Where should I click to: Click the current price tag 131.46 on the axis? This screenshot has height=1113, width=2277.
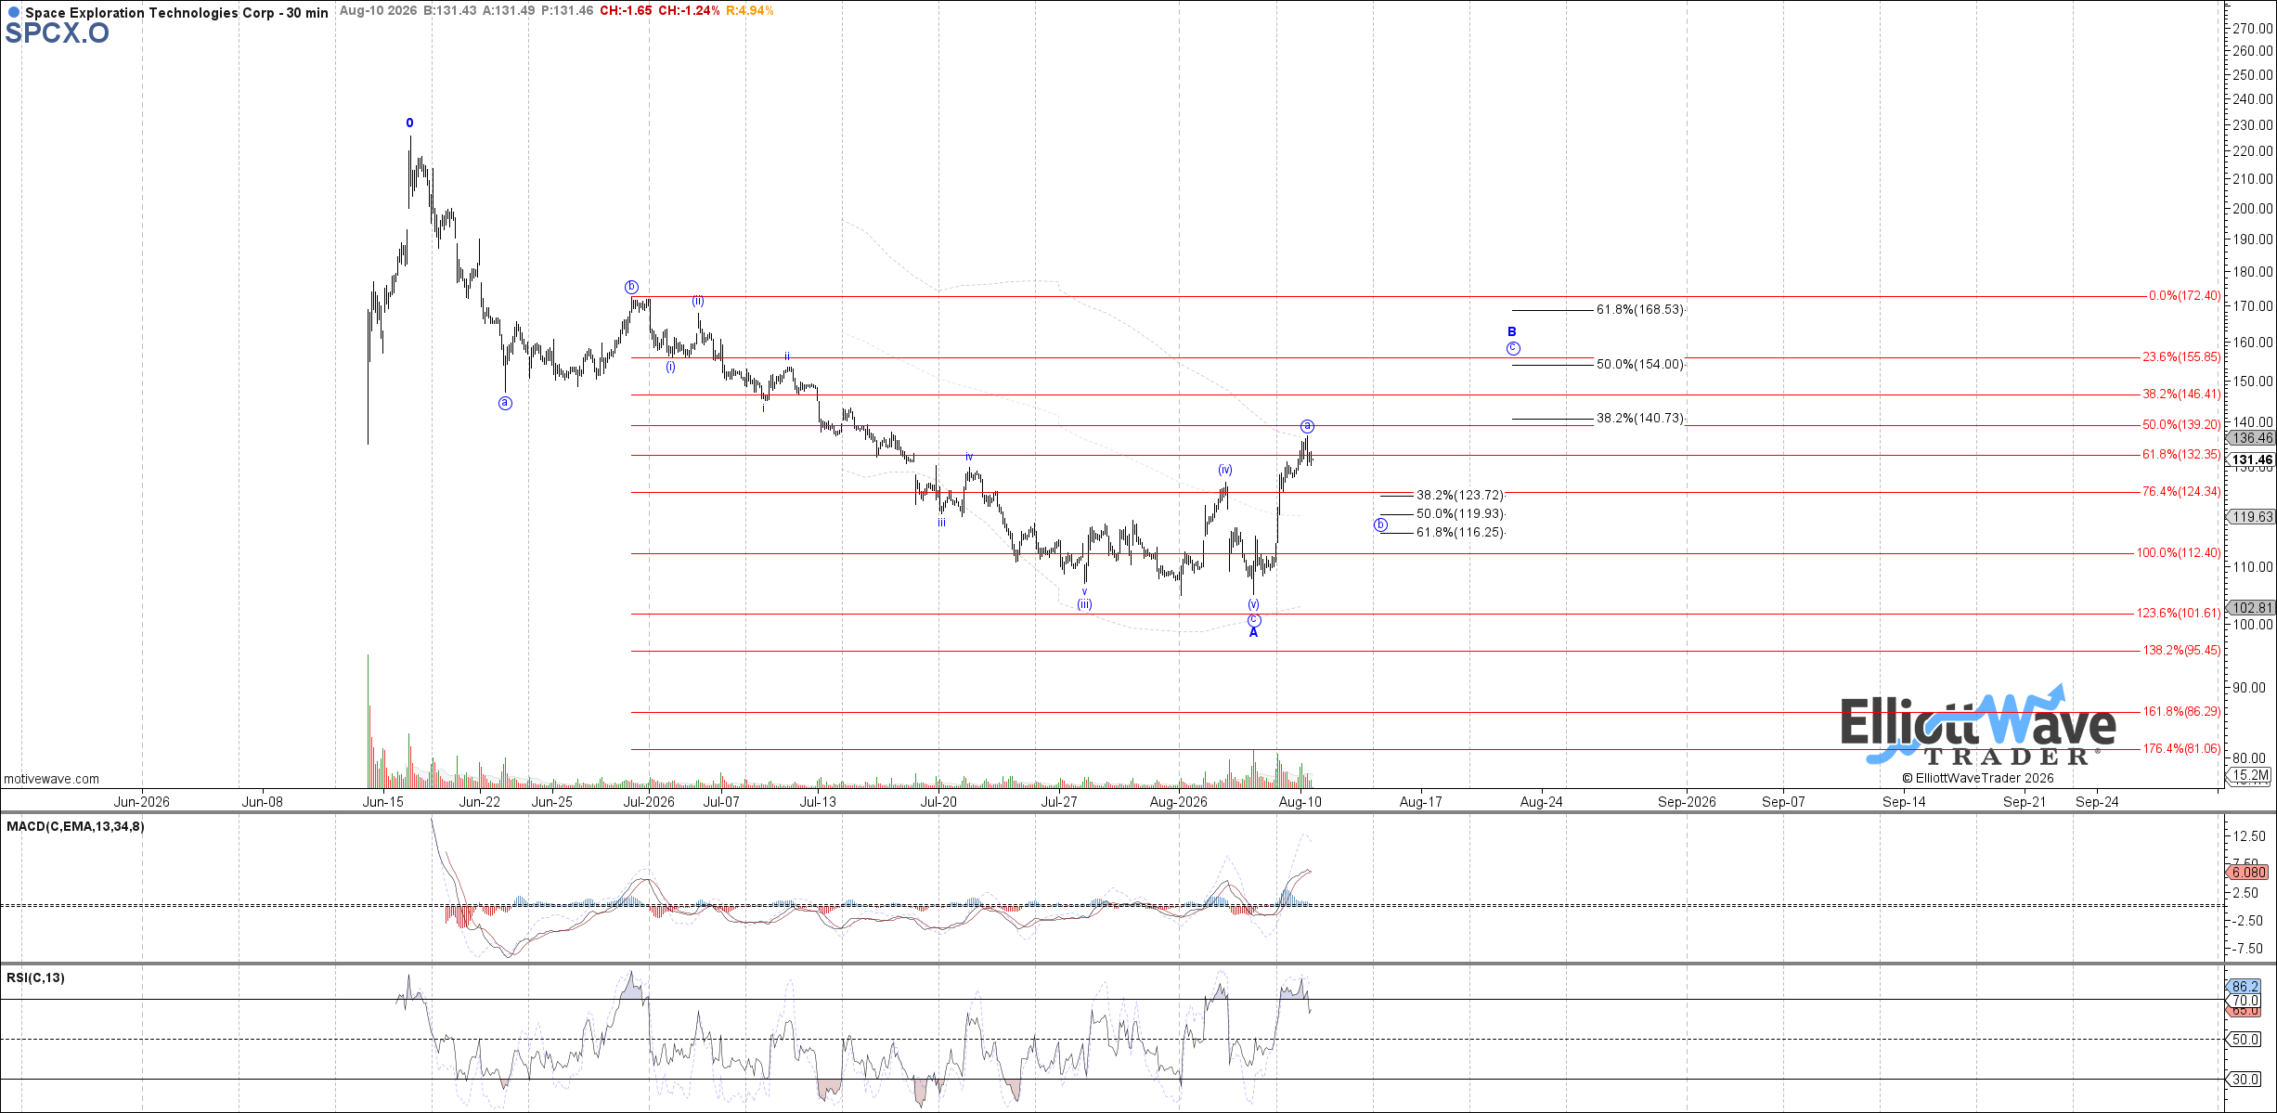(x=2252, y=460)
